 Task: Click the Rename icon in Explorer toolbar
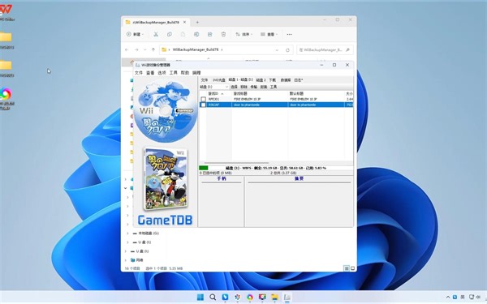coord(196,34)
